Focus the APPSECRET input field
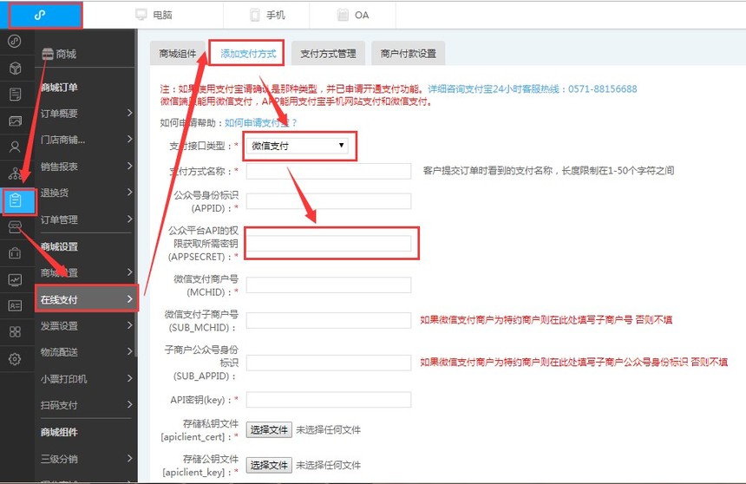Screen dimensions: 746x484 tap(329, 243)
